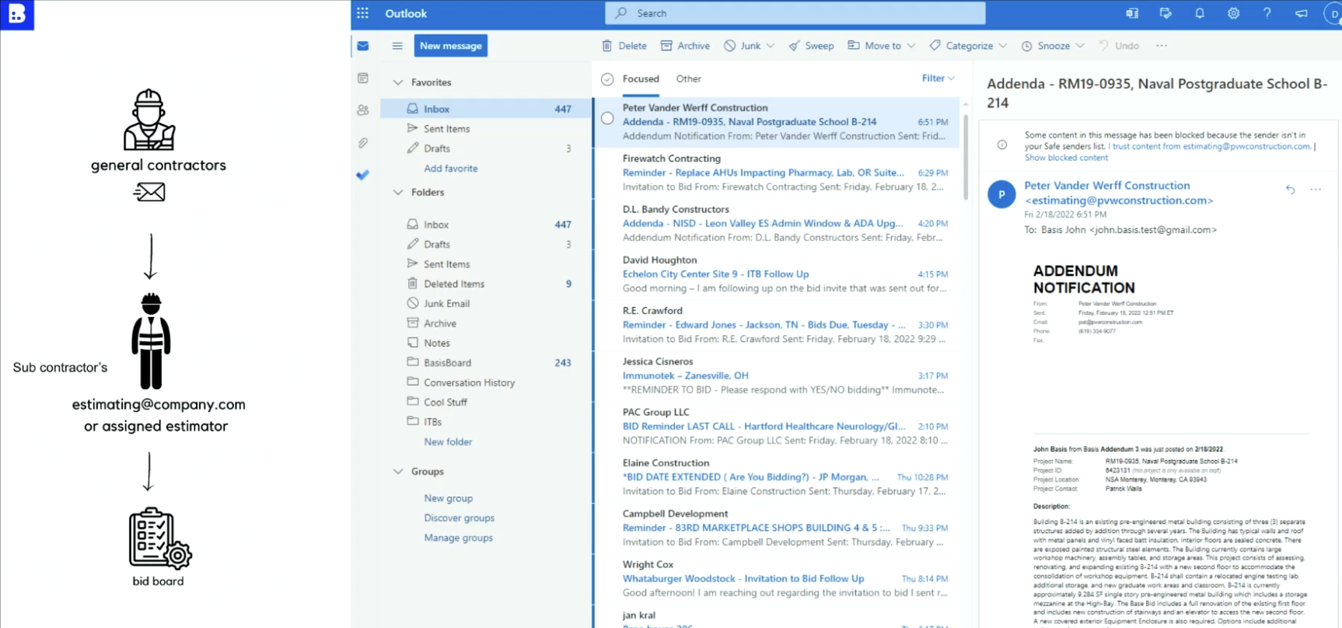This screenshot has height=628, width=1342.
Task: Click the Delete toolbar button
Action: (x=624, y=46)
